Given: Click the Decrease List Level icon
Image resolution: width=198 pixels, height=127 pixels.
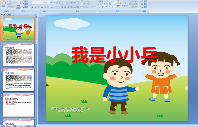Looking at the screenshot, I should point(71,3).
